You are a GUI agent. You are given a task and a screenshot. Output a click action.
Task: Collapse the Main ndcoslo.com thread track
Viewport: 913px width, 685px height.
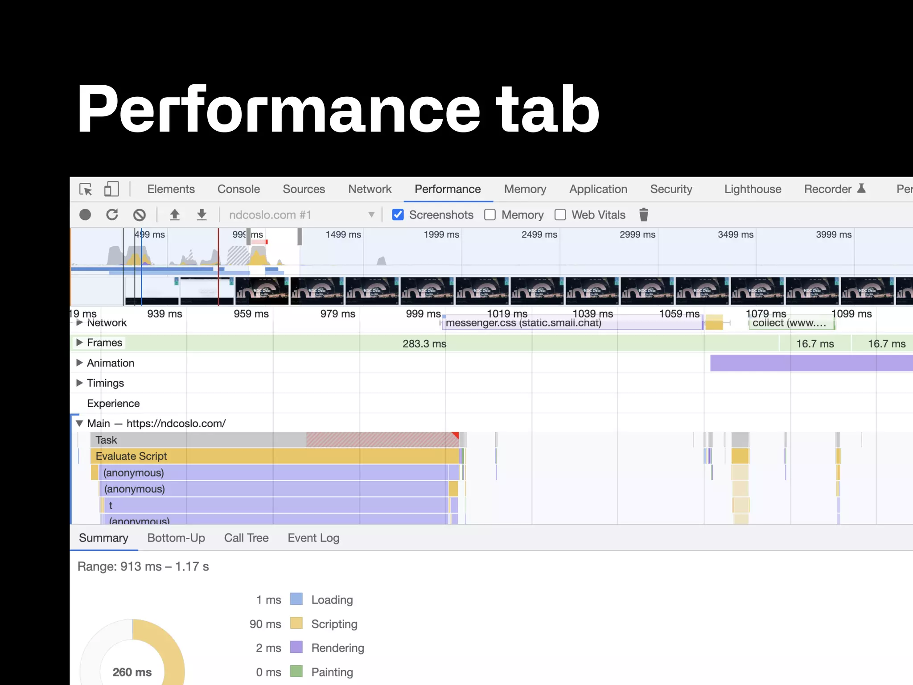click(79, 423)
